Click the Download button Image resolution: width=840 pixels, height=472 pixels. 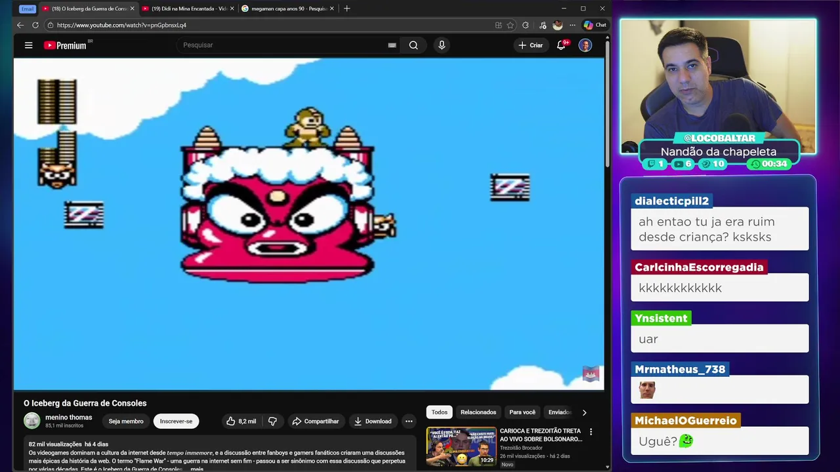pyautogui.click(x=373, y=421)
